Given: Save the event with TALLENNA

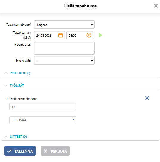Looking at the screenshot, I should click(20, 151).
